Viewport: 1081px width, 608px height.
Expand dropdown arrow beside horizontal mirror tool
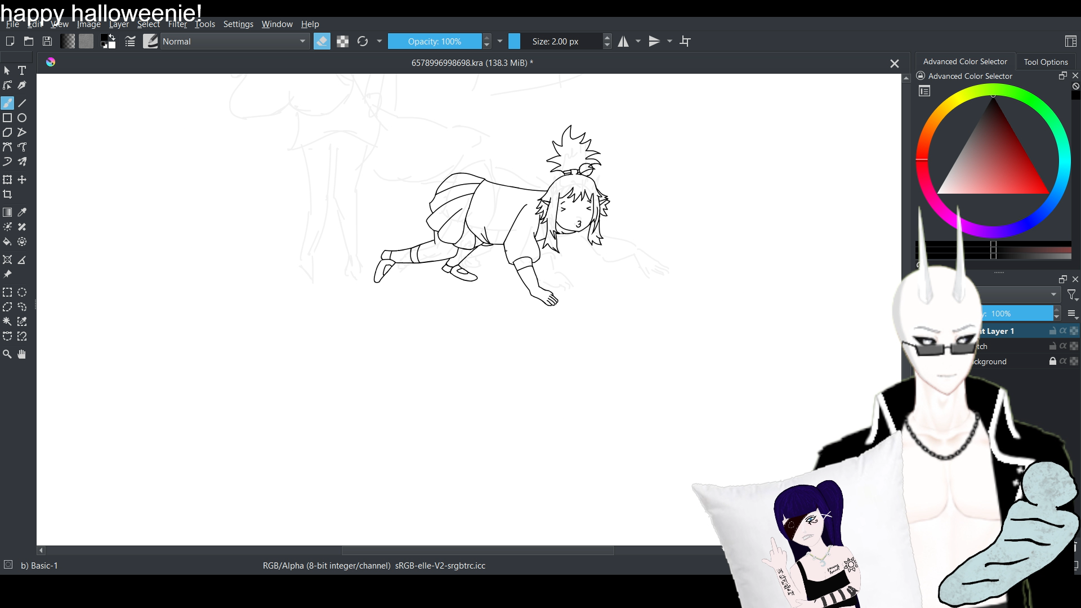tap(638, 41)
